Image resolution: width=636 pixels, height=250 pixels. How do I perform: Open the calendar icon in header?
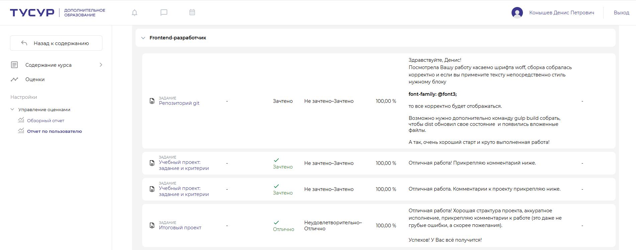(192, 12)
